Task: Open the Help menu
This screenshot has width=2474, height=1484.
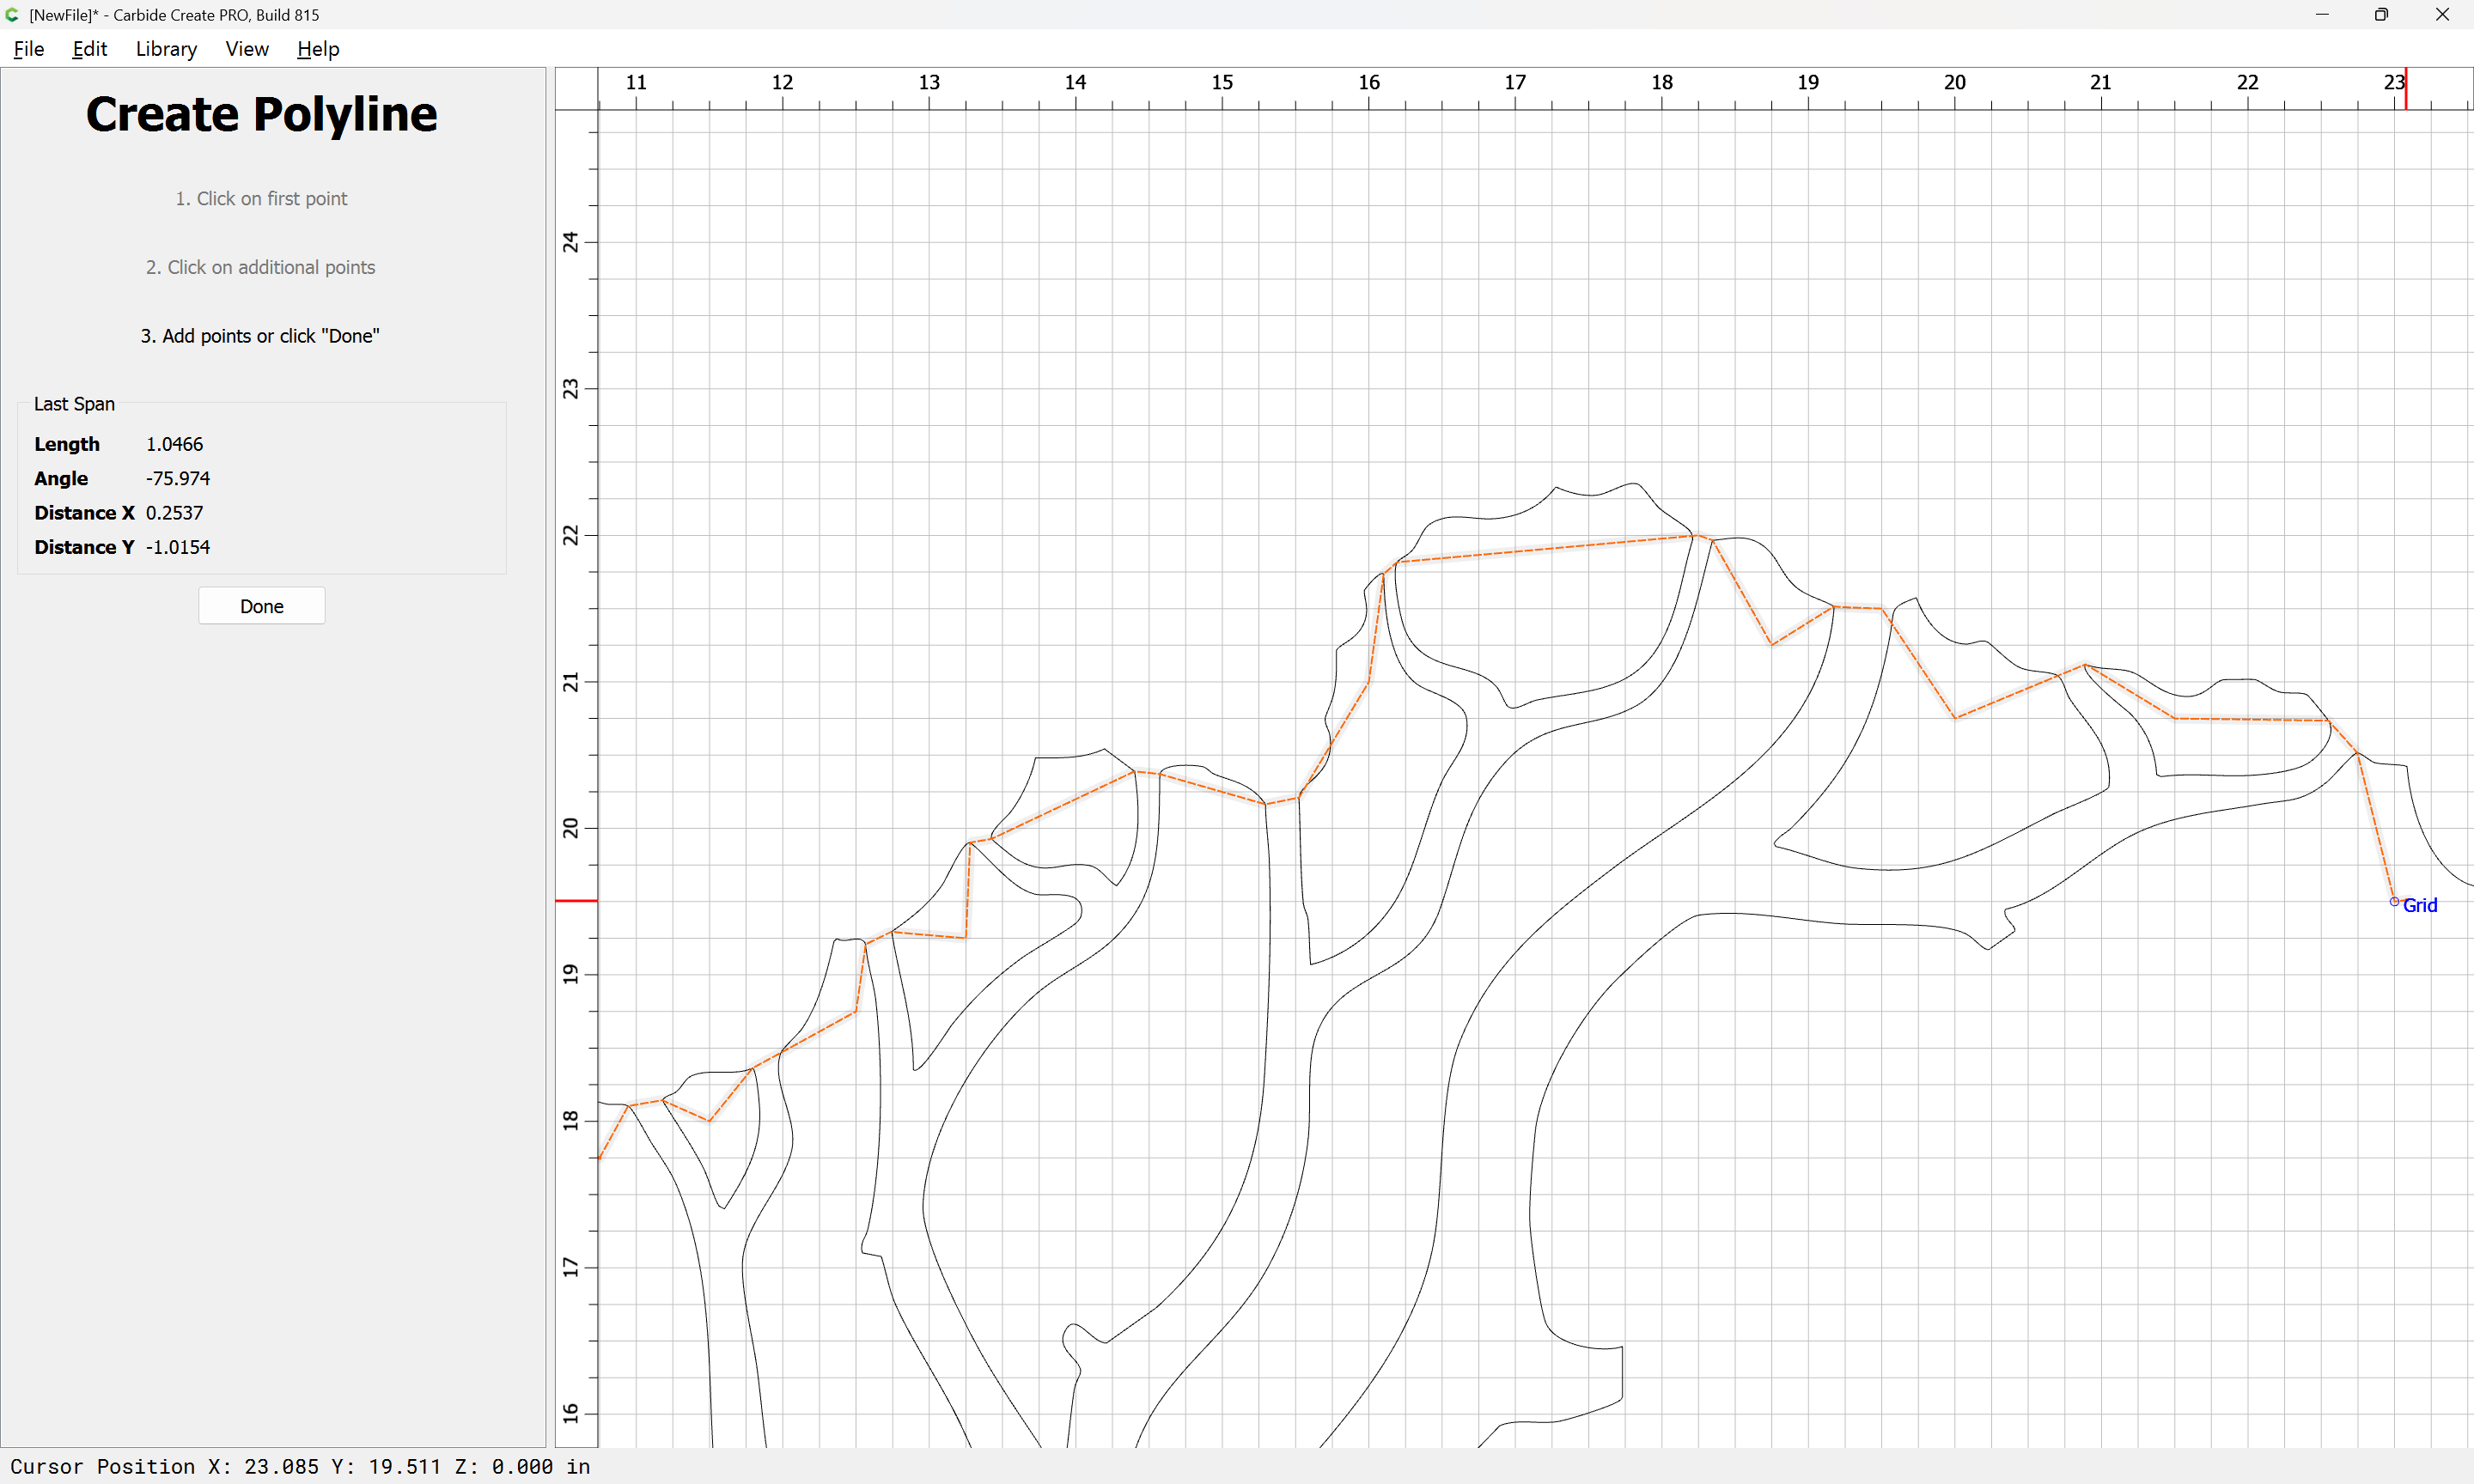Action: 318,49
